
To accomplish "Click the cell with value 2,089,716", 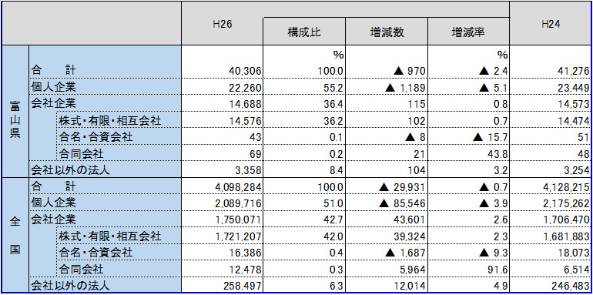I will pyautogui.click(x=222, y=203).
